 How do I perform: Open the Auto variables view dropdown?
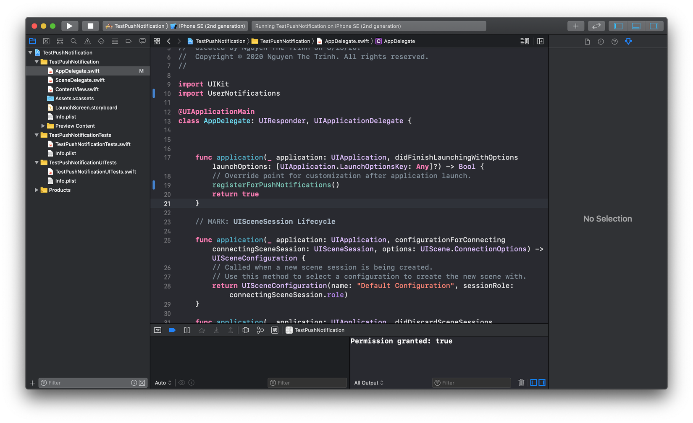(x=163, y=383)
